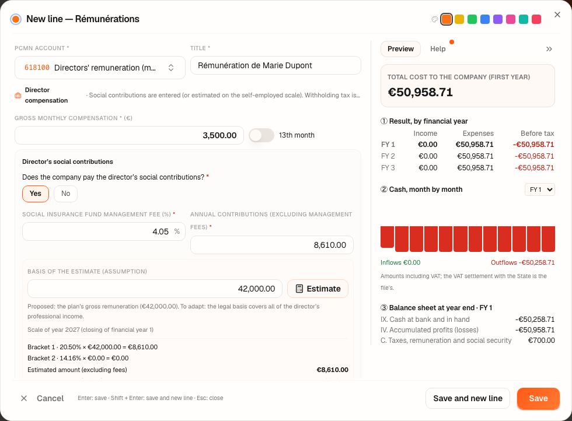
Task: Pick the blue color swatch
Action: coord(485,19)
